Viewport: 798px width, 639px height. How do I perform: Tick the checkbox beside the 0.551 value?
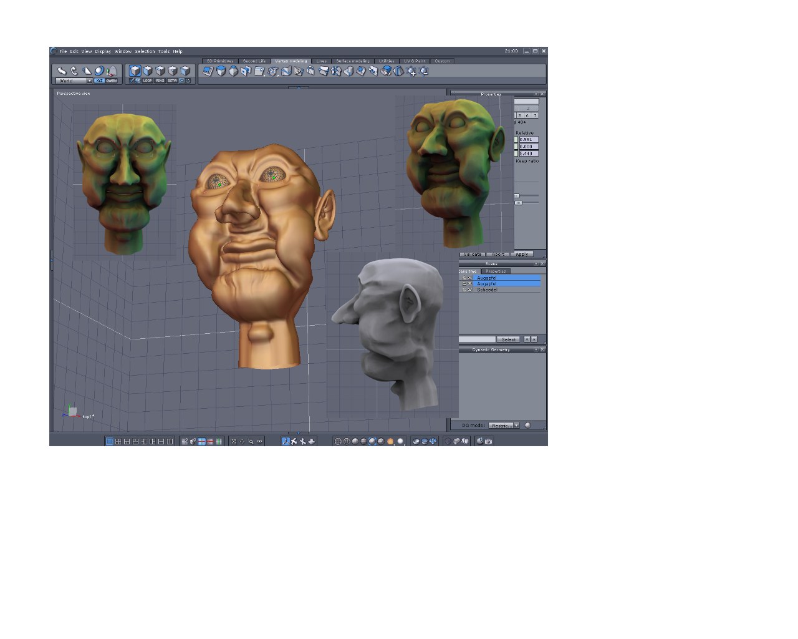tap(516, 139)
